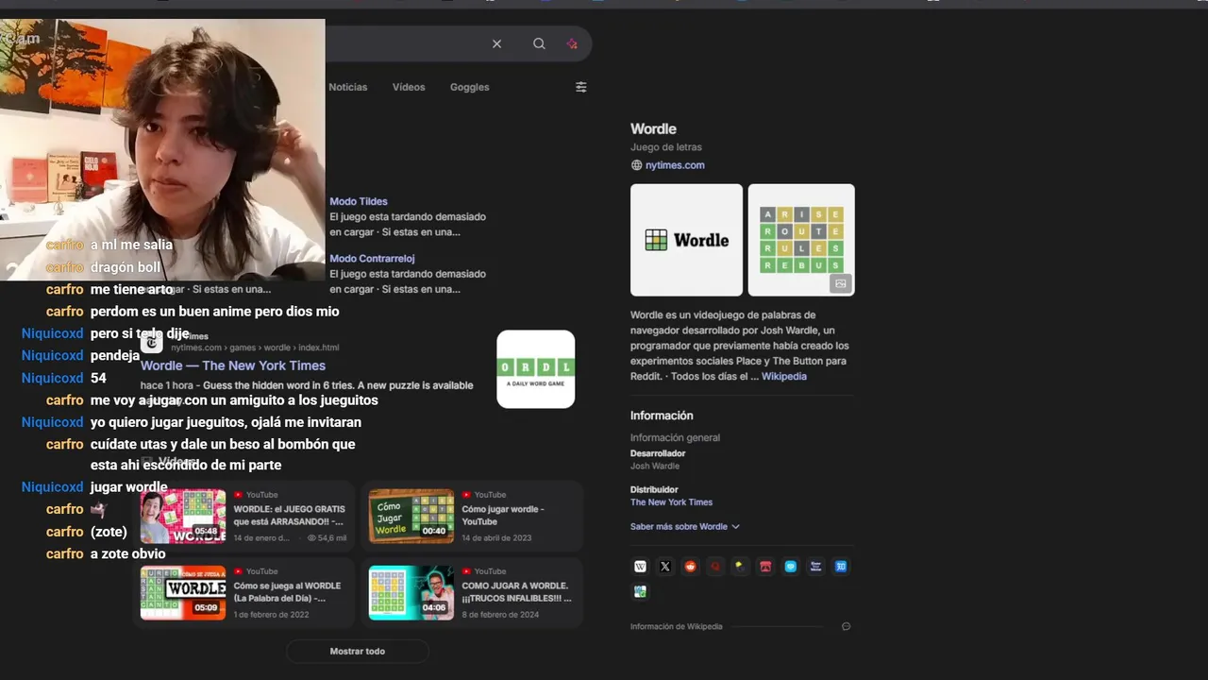Click the search input field
The image size is (1208, 680).
click(406, 43)
